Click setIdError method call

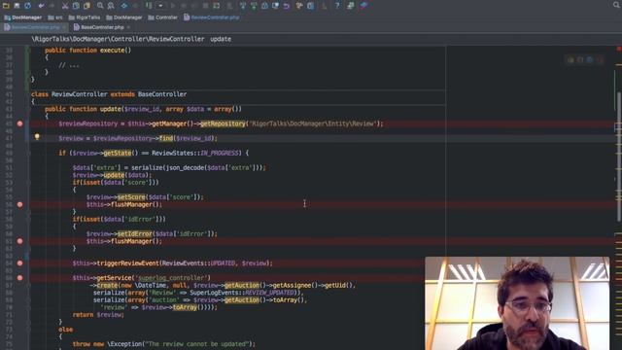point(135,233)
